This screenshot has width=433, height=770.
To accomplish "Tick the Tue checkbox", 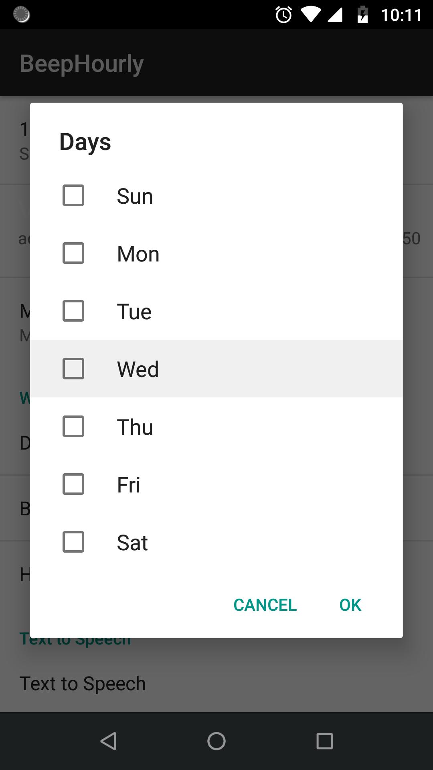I will point(73,311).
